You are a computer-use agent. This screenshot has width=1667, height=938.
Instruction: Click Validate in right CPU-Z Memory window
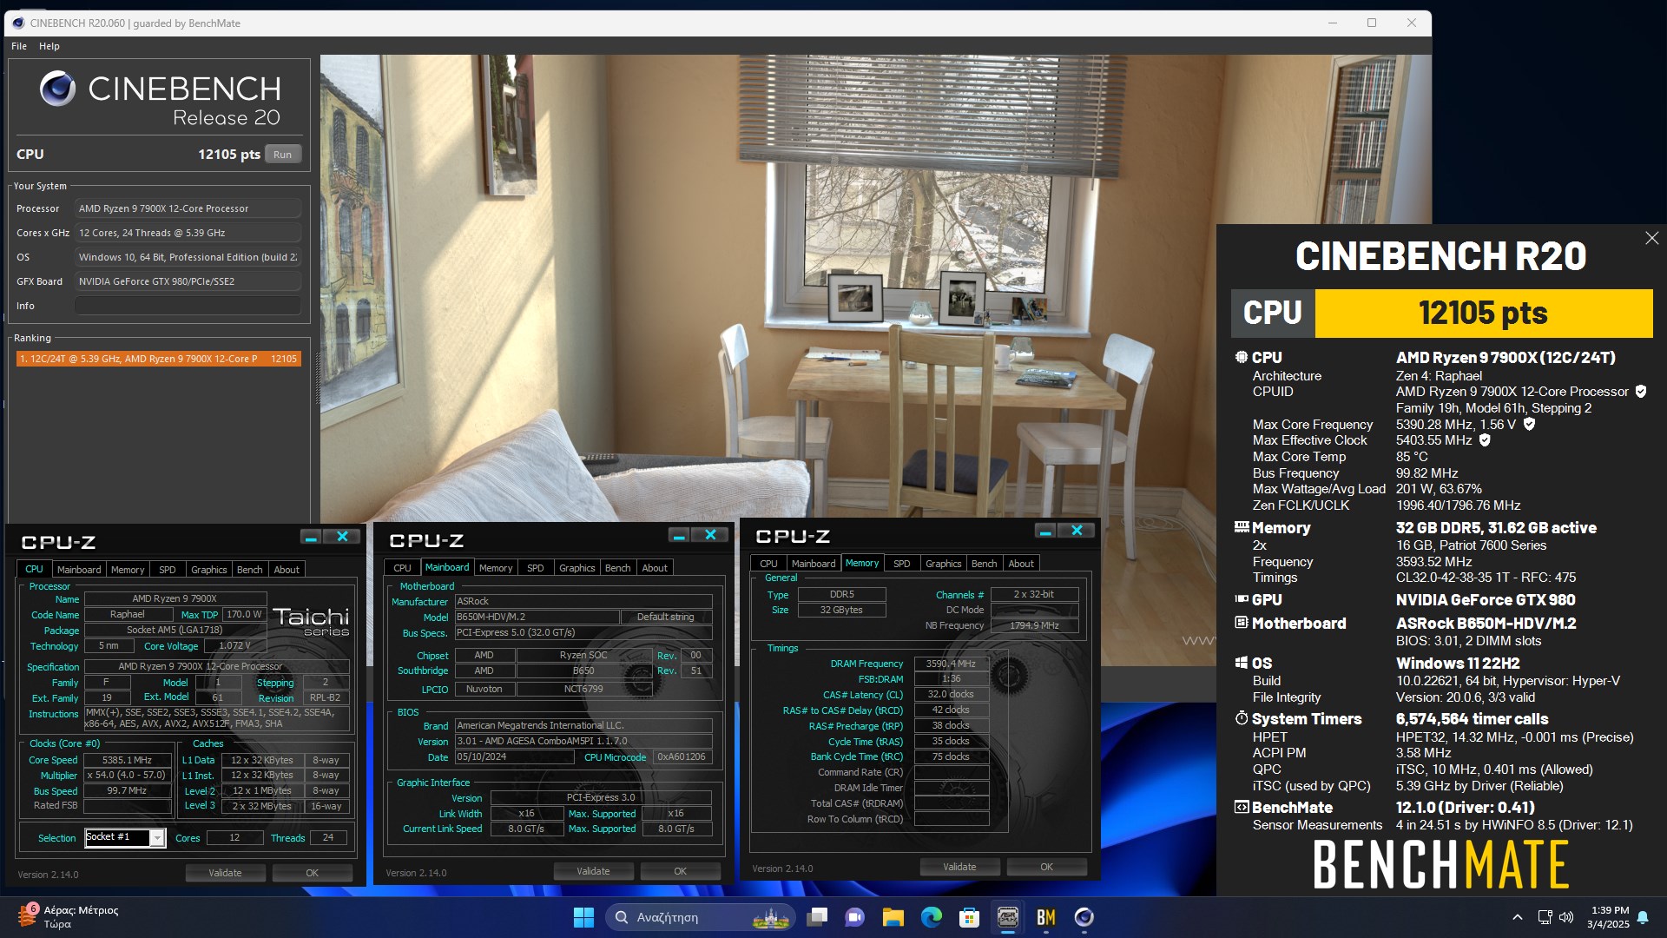tap(959, 867)
